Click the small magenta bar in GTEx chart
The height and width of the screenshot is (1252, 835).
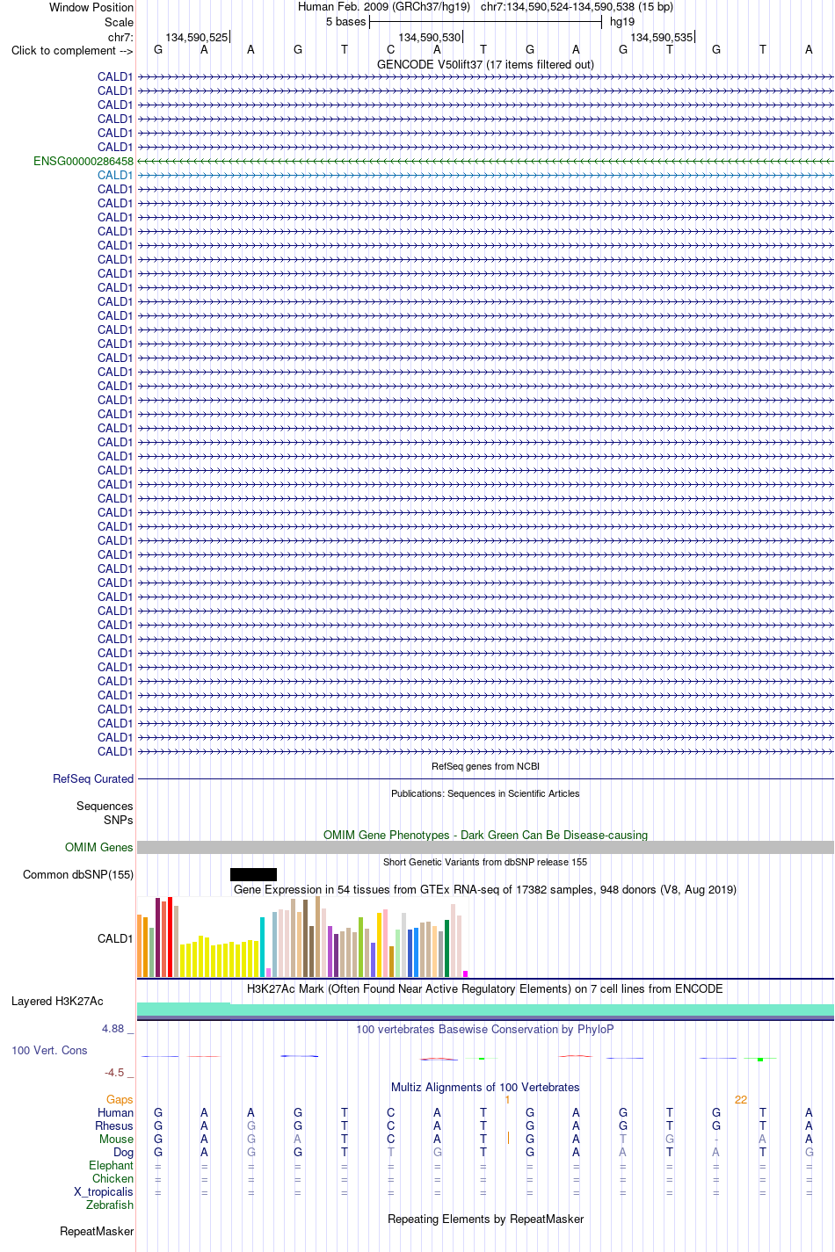(x=466, y=973)
